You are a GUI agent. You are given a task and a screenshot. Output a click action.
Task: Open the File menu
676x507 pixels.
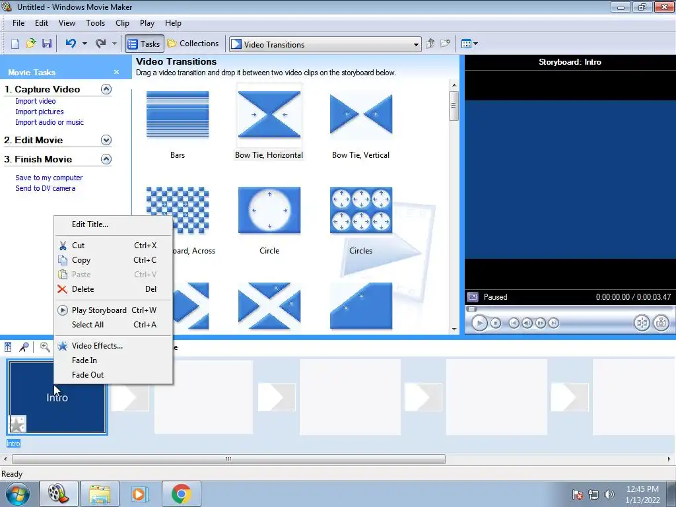pyautogui.click(x=18, y=23)
